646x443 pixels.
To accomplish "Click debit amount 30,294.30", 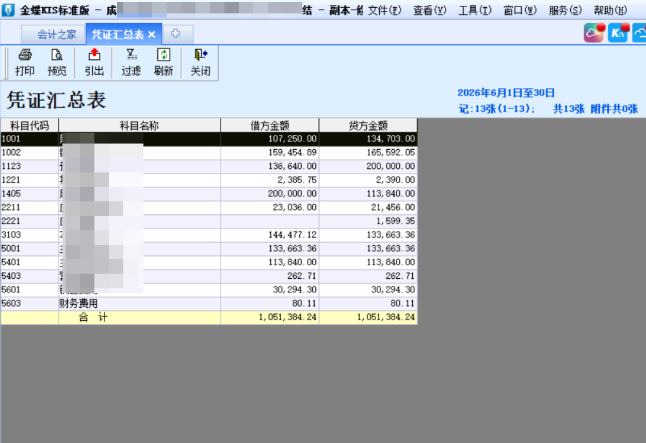I will click(x=270, y=290).
